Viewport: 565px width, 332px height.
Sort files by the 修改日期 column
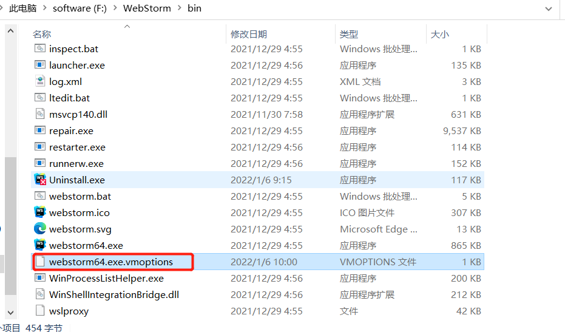[x=249, y=34]
